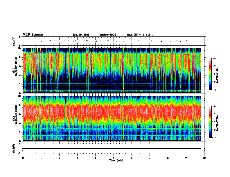This screenshot has width=230, height=177.
Task: Click the ch.1 voltage waveform trace
Action: point(112,41)
